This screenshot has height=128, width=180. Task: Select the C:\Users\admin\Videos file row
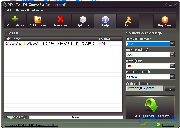(63, 44)
